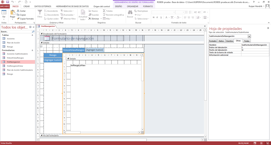Toggle italic K formatting
The image size is (271, 145).
click(x=157, y=17)
